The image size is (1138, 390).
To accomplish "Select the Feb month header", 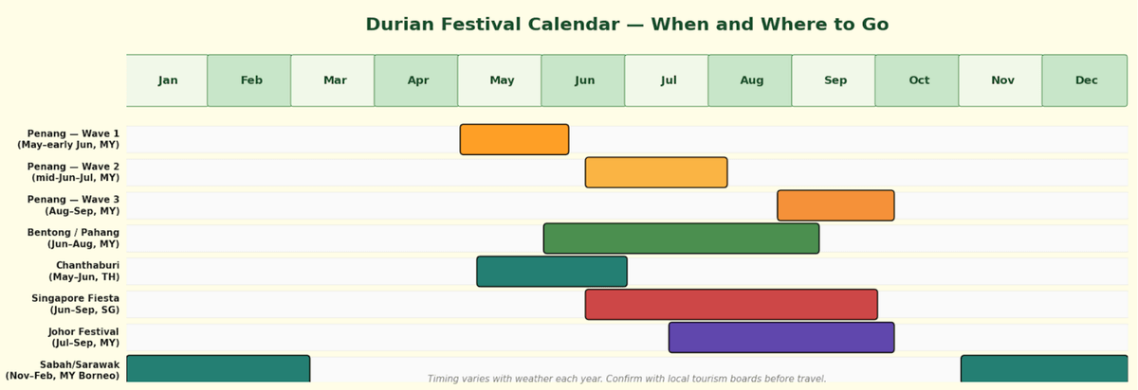I will point(250,80).
